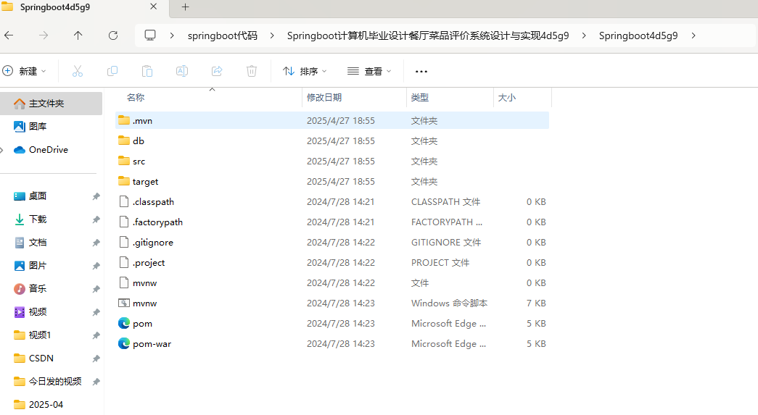Screen dimensions: 758x415
Task: Open the 新建 (New) dropdown
Action: (24, 72)
